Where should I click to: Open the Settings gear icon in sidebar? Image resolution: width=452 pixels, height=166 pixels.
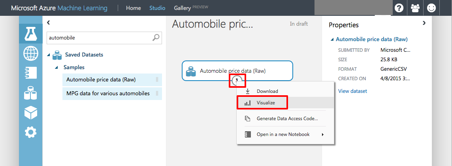pos(31,132)
